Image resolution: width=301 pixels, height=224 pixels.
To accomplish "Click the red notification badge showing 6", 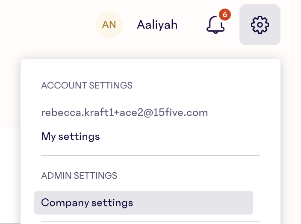I will (x=224, y=15).
